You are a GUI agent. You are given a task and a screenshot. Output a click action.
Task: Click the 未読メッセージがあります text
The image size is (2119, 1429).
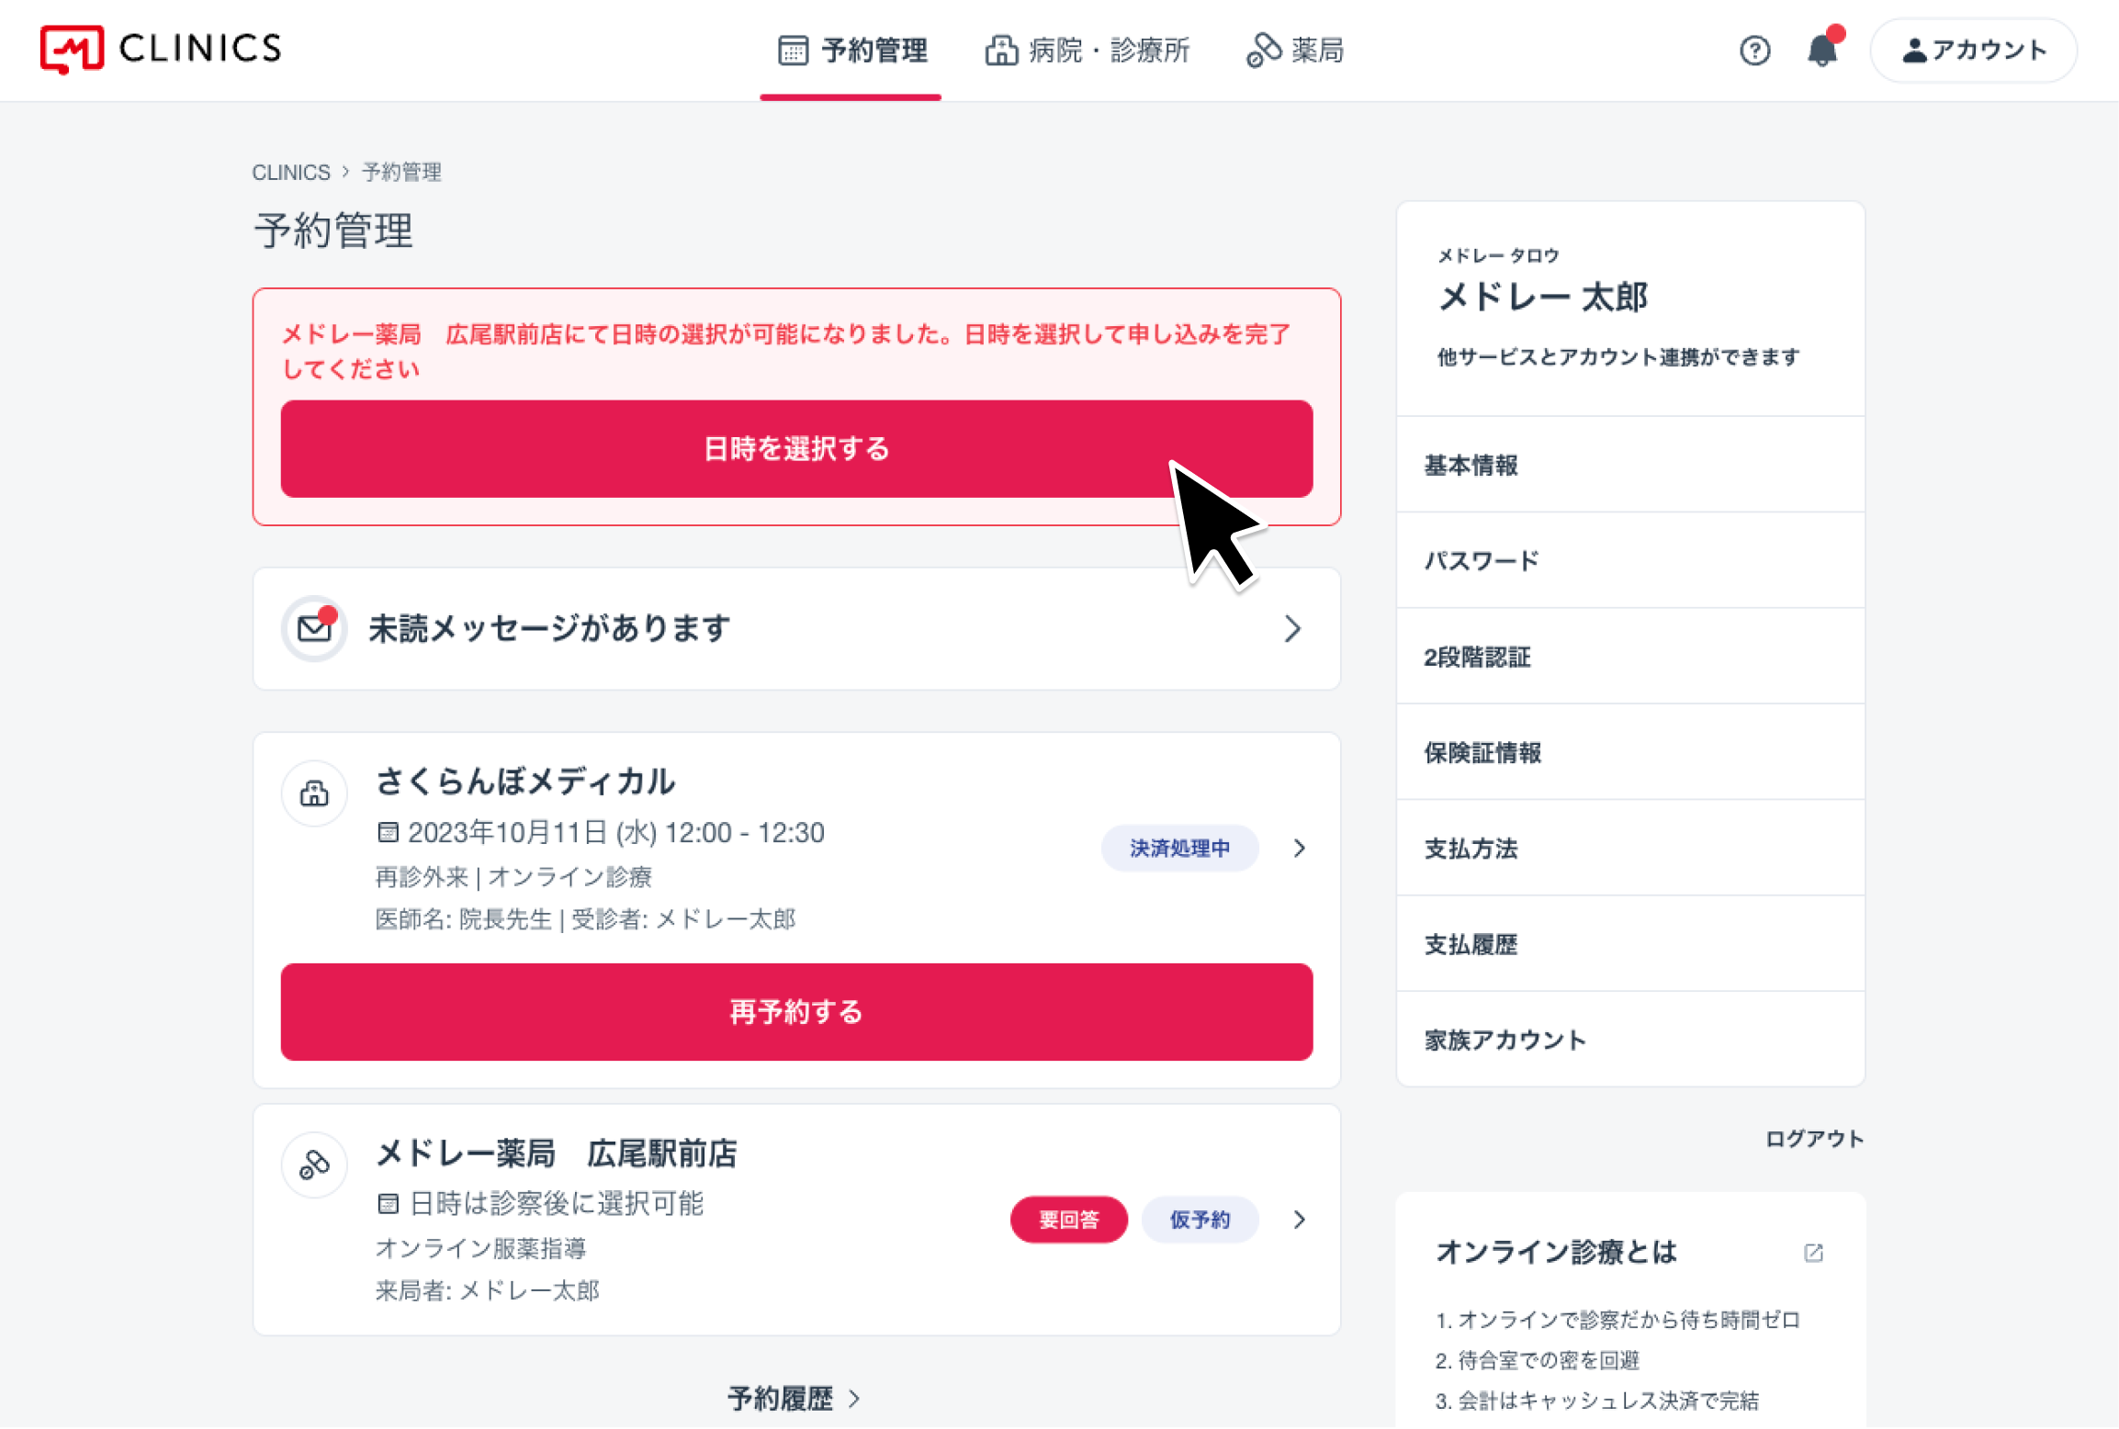pos(549,629)
